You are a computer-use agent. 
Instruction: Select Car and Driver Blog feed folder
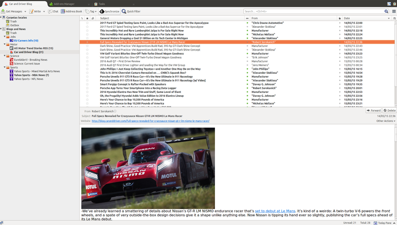(x=27, y=52)
